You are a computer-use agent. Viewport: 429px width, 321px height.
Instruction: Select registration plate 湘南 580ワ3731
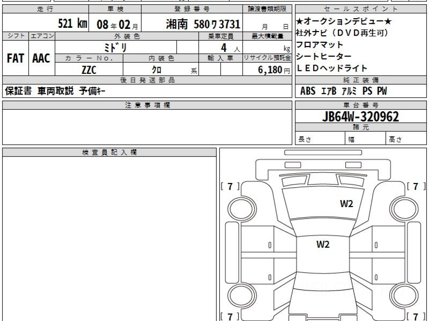203,24
